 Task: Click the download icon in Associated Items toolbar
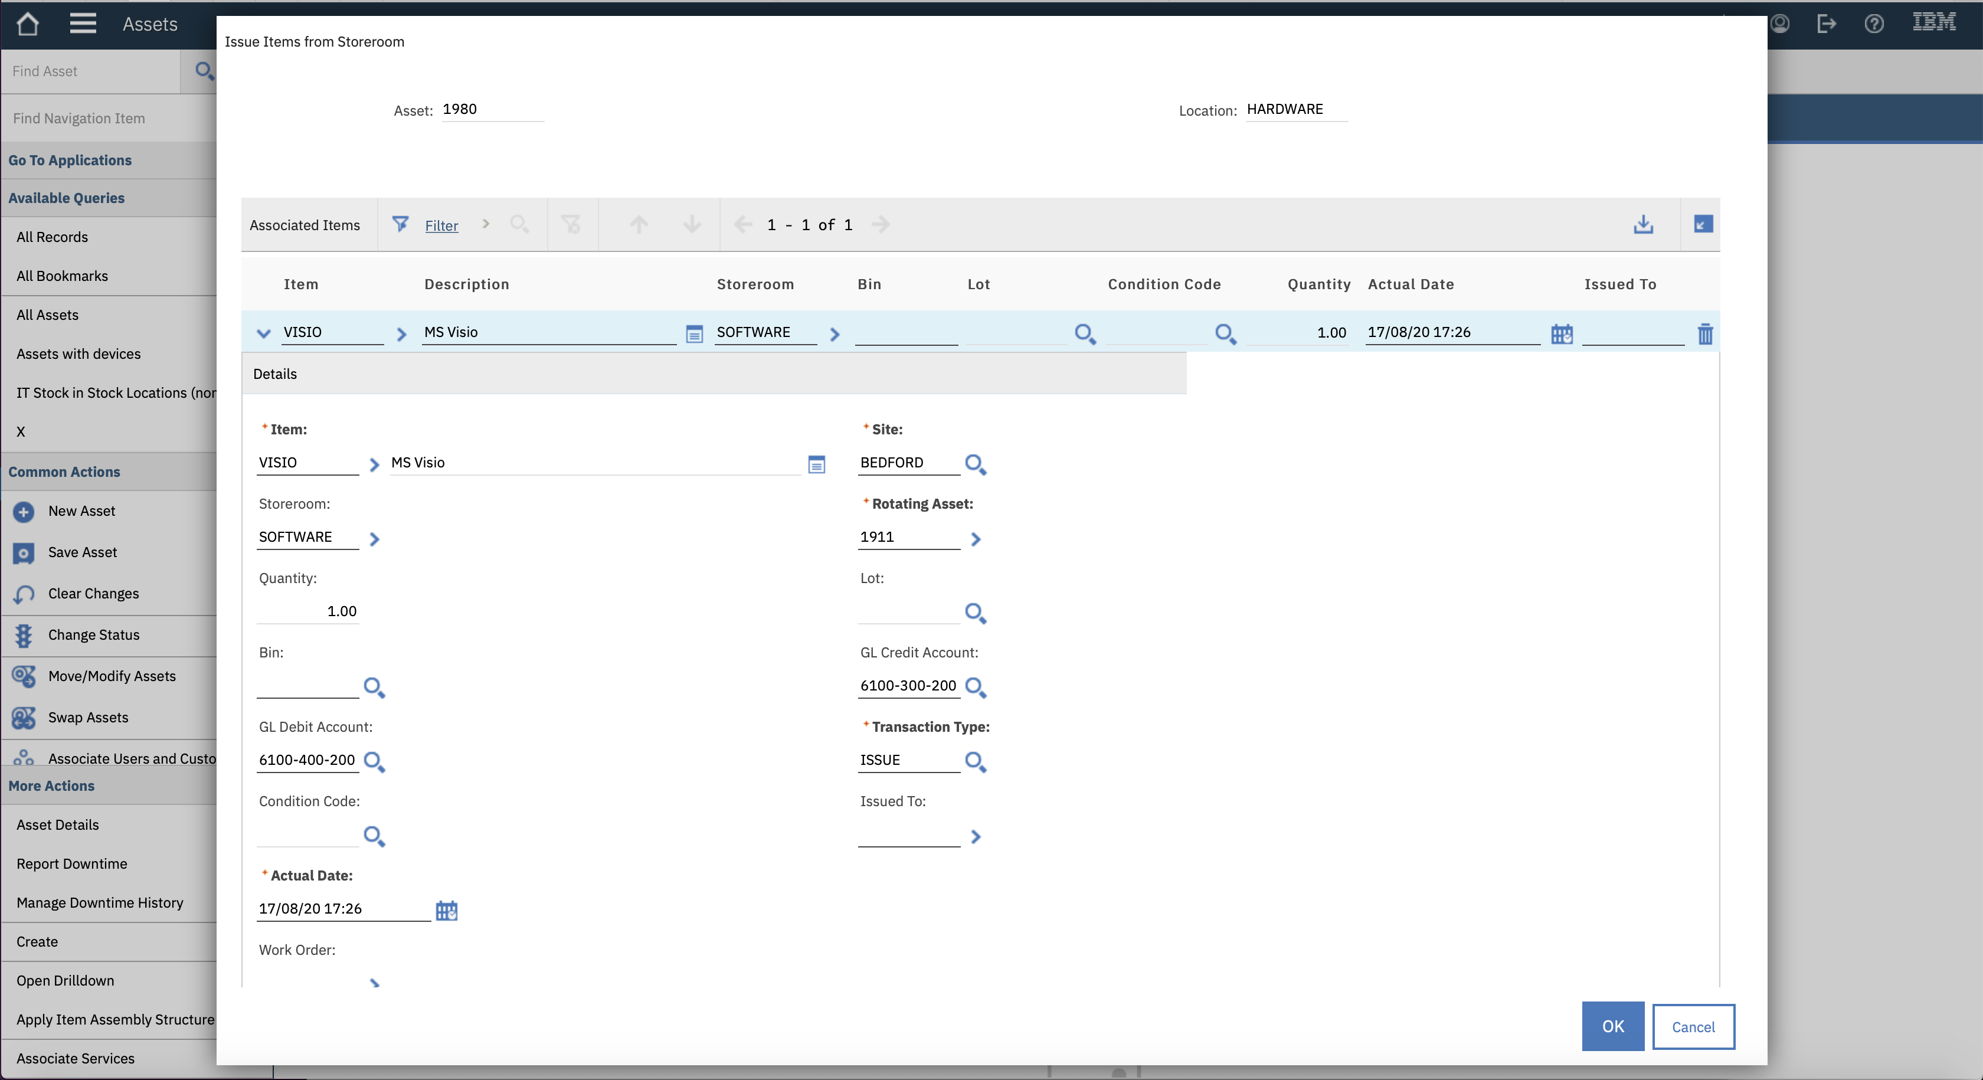click(x=1642, y=224)
